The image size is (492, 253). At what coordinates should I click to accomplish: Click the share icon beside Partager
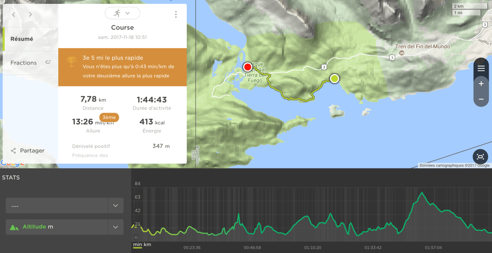[13, 151]
